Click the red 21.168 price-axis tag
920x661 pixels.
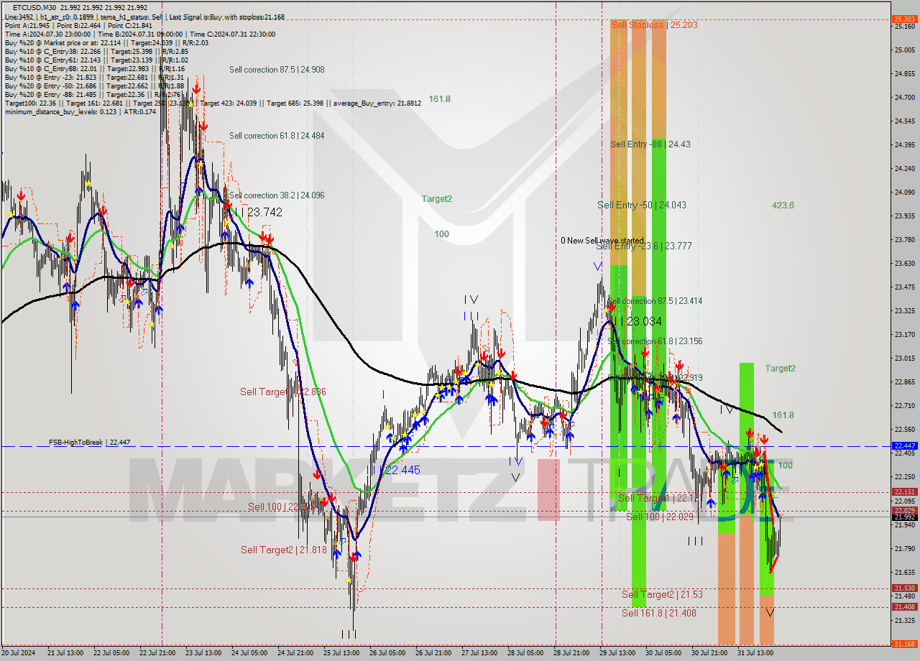pyautogui.click(x=903, y=644)
